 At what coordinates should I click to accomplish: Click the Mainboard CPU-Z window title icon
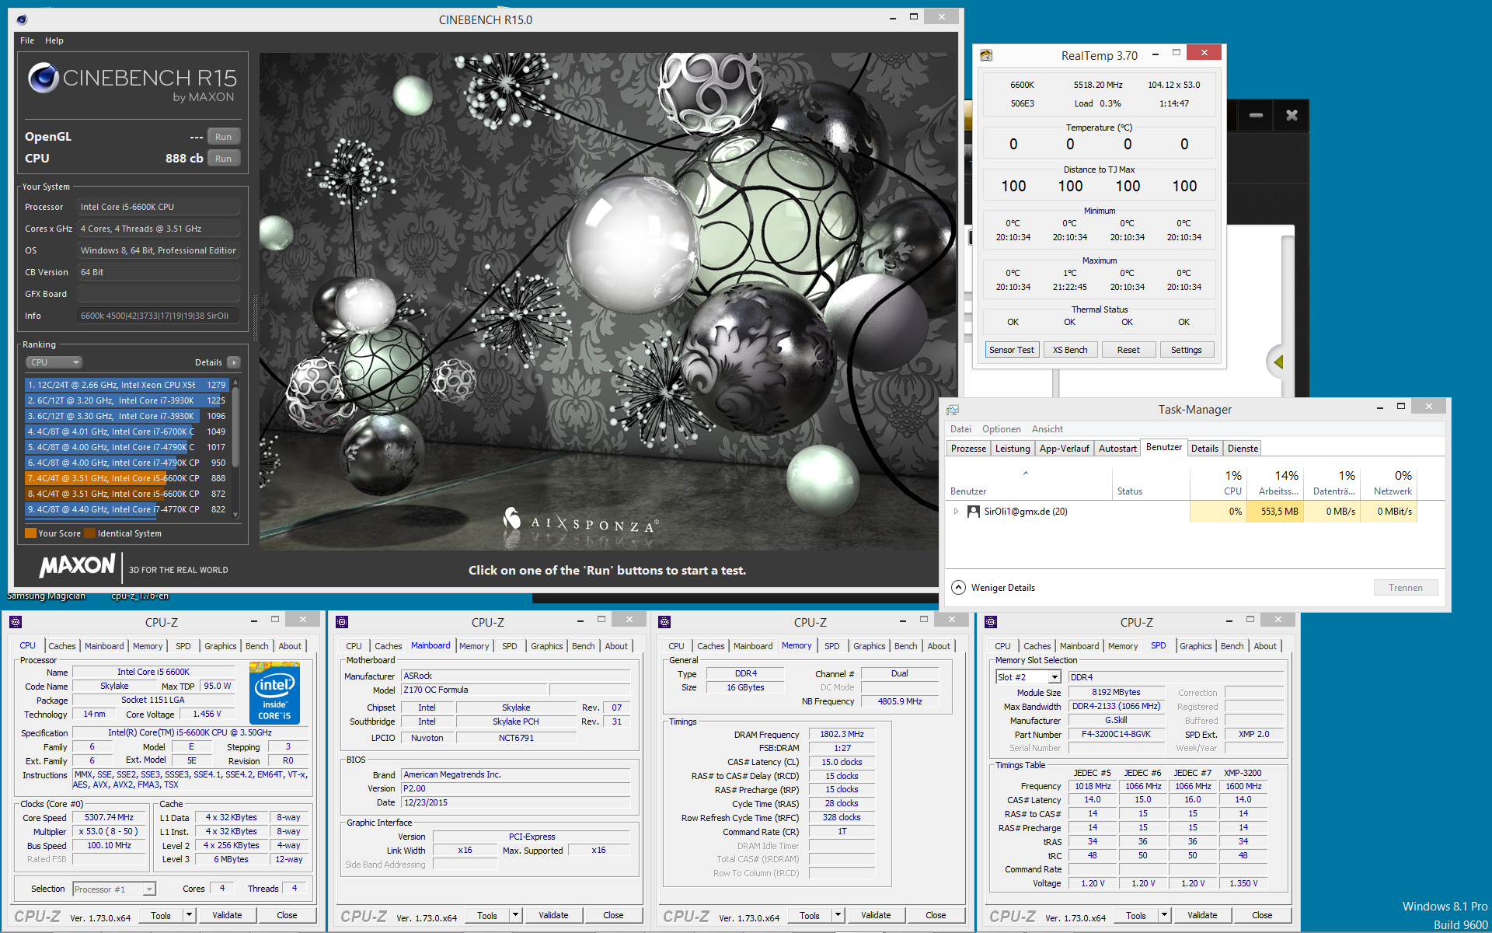tap(341, 622)
